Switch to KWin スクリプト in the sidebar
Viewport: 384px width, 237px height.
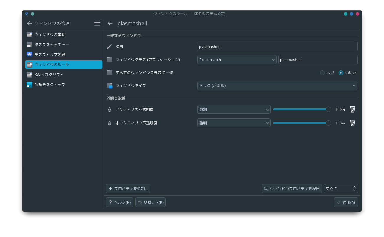tap(49, 75)
